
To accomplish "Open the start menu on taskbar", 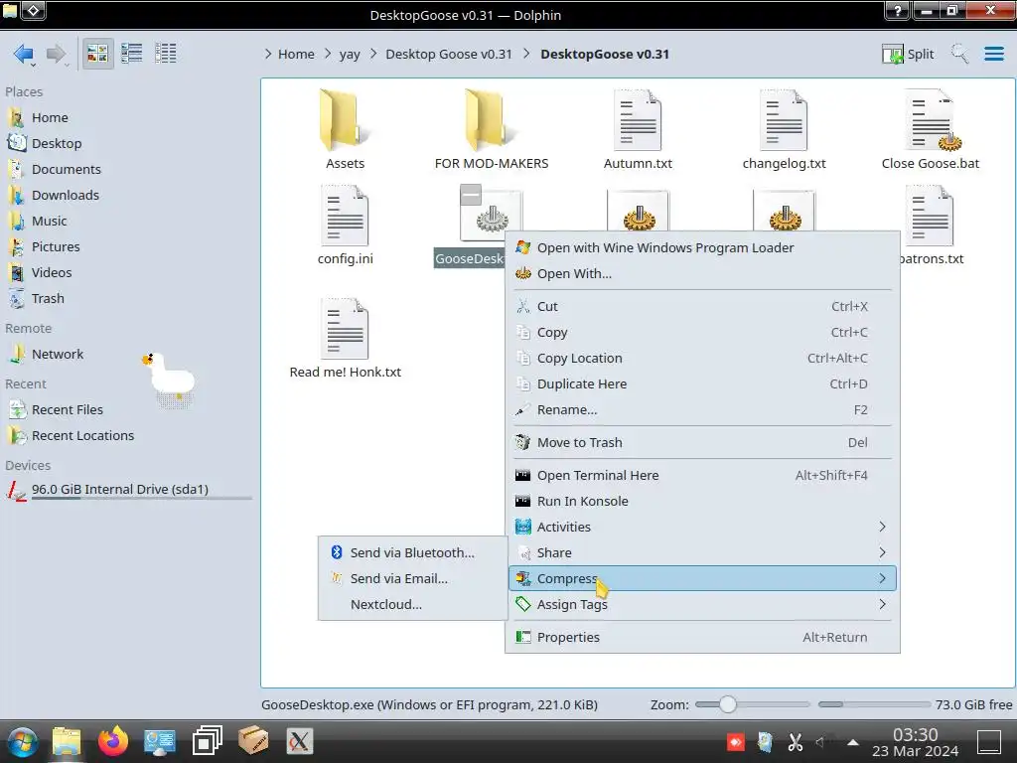I will (x=24, y=741).
